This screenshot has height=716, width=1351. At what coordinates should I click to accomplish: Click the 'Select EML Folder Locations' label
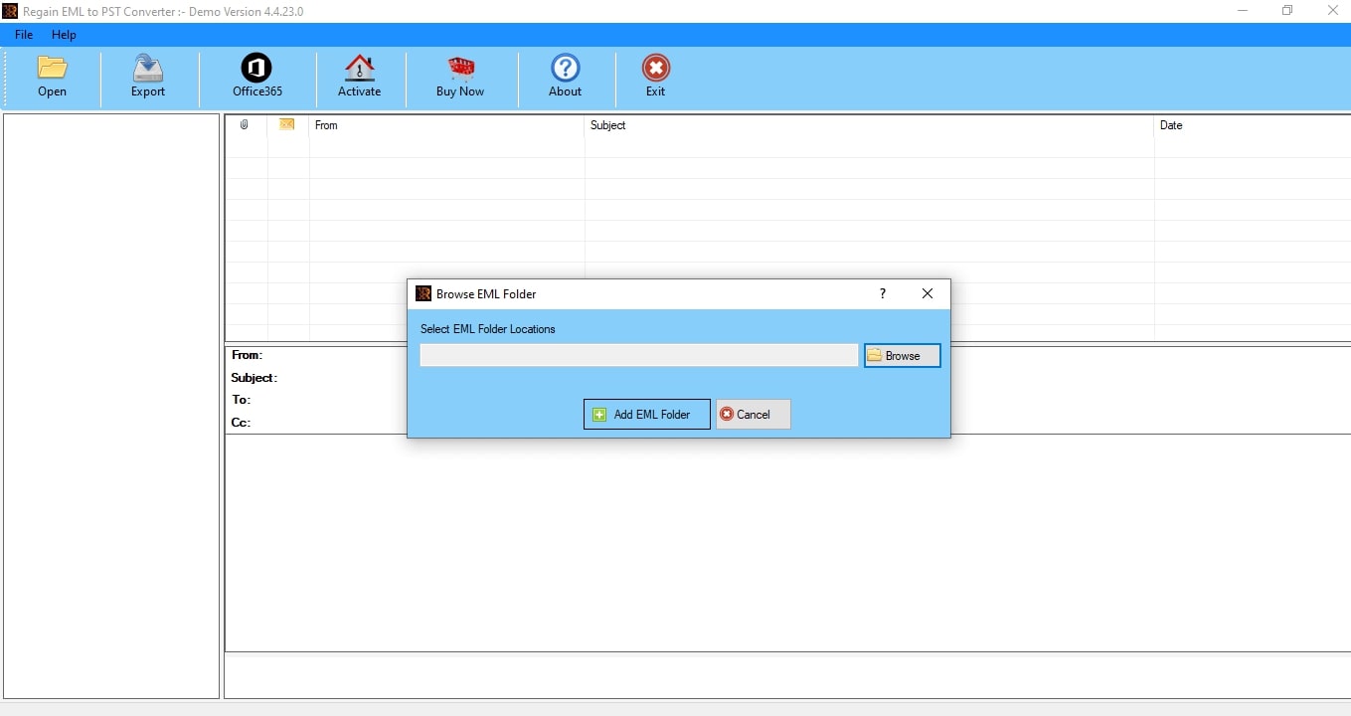[488, 329]
